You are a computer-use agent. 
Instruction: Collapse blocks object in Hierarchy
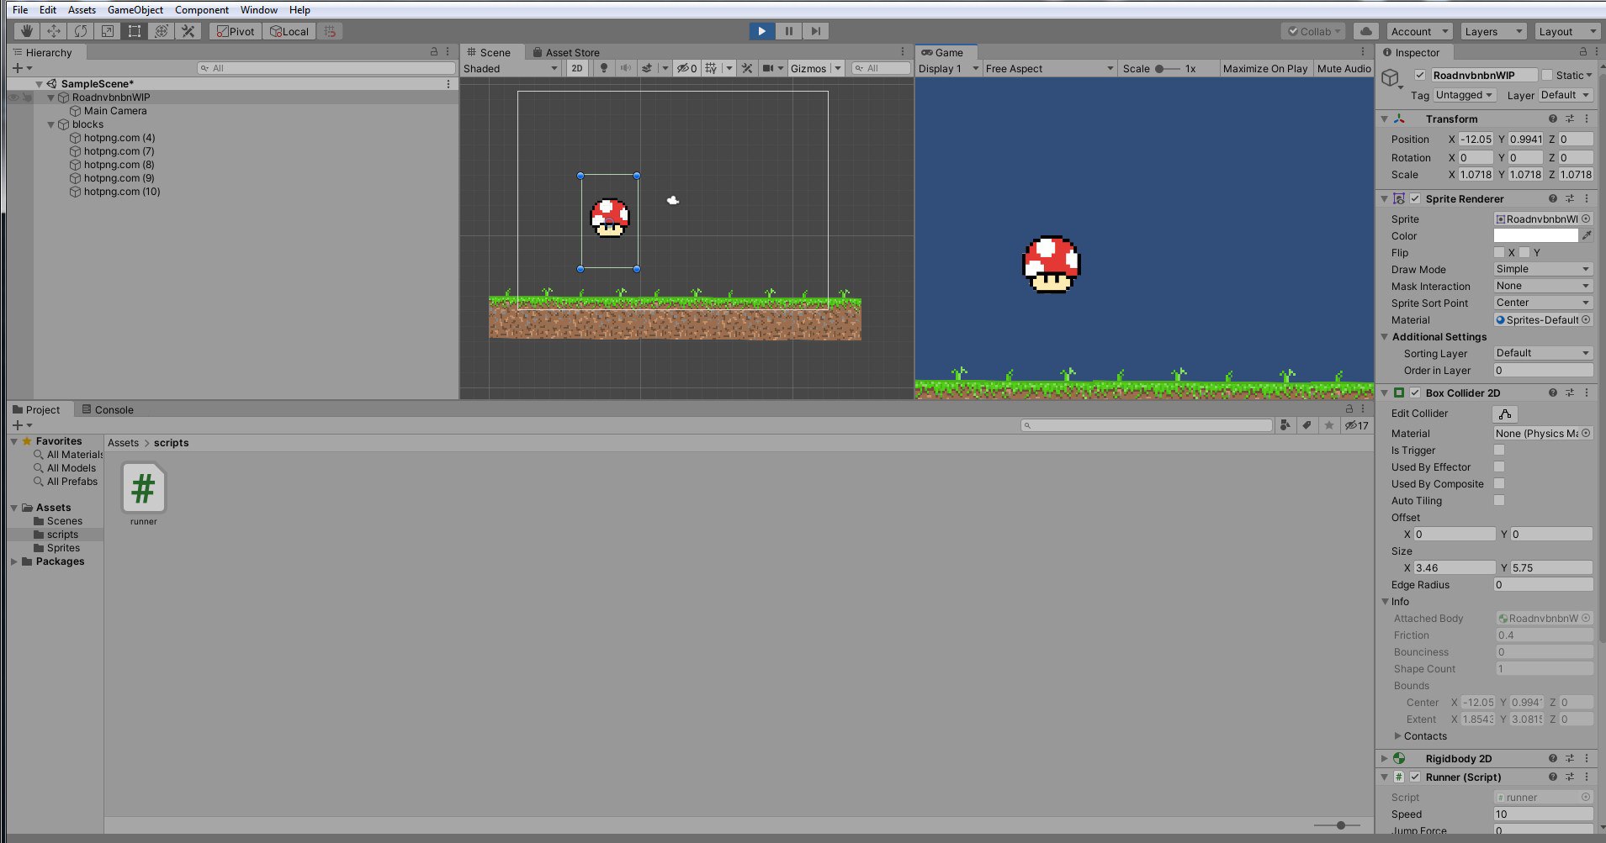50,124
